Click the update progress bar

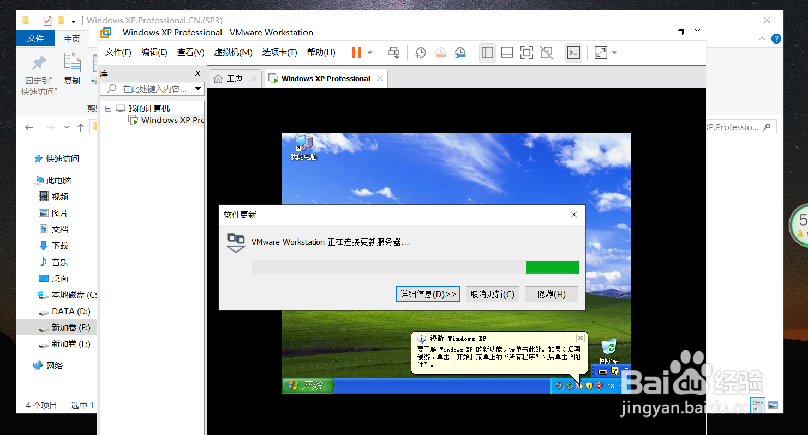pos(415,267)
